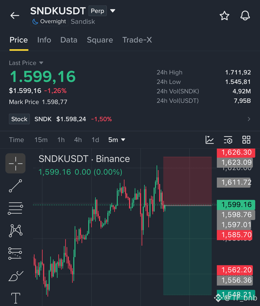This screenshot has width=260, height=306.
Task: Click the red stop-loss zone on chart
Action: coord(187,181)
